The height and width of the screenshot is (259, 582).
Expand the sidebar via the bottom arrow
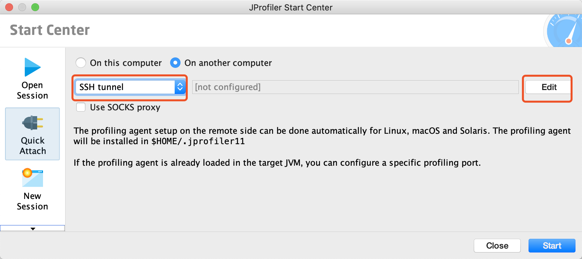pos(32,229)
